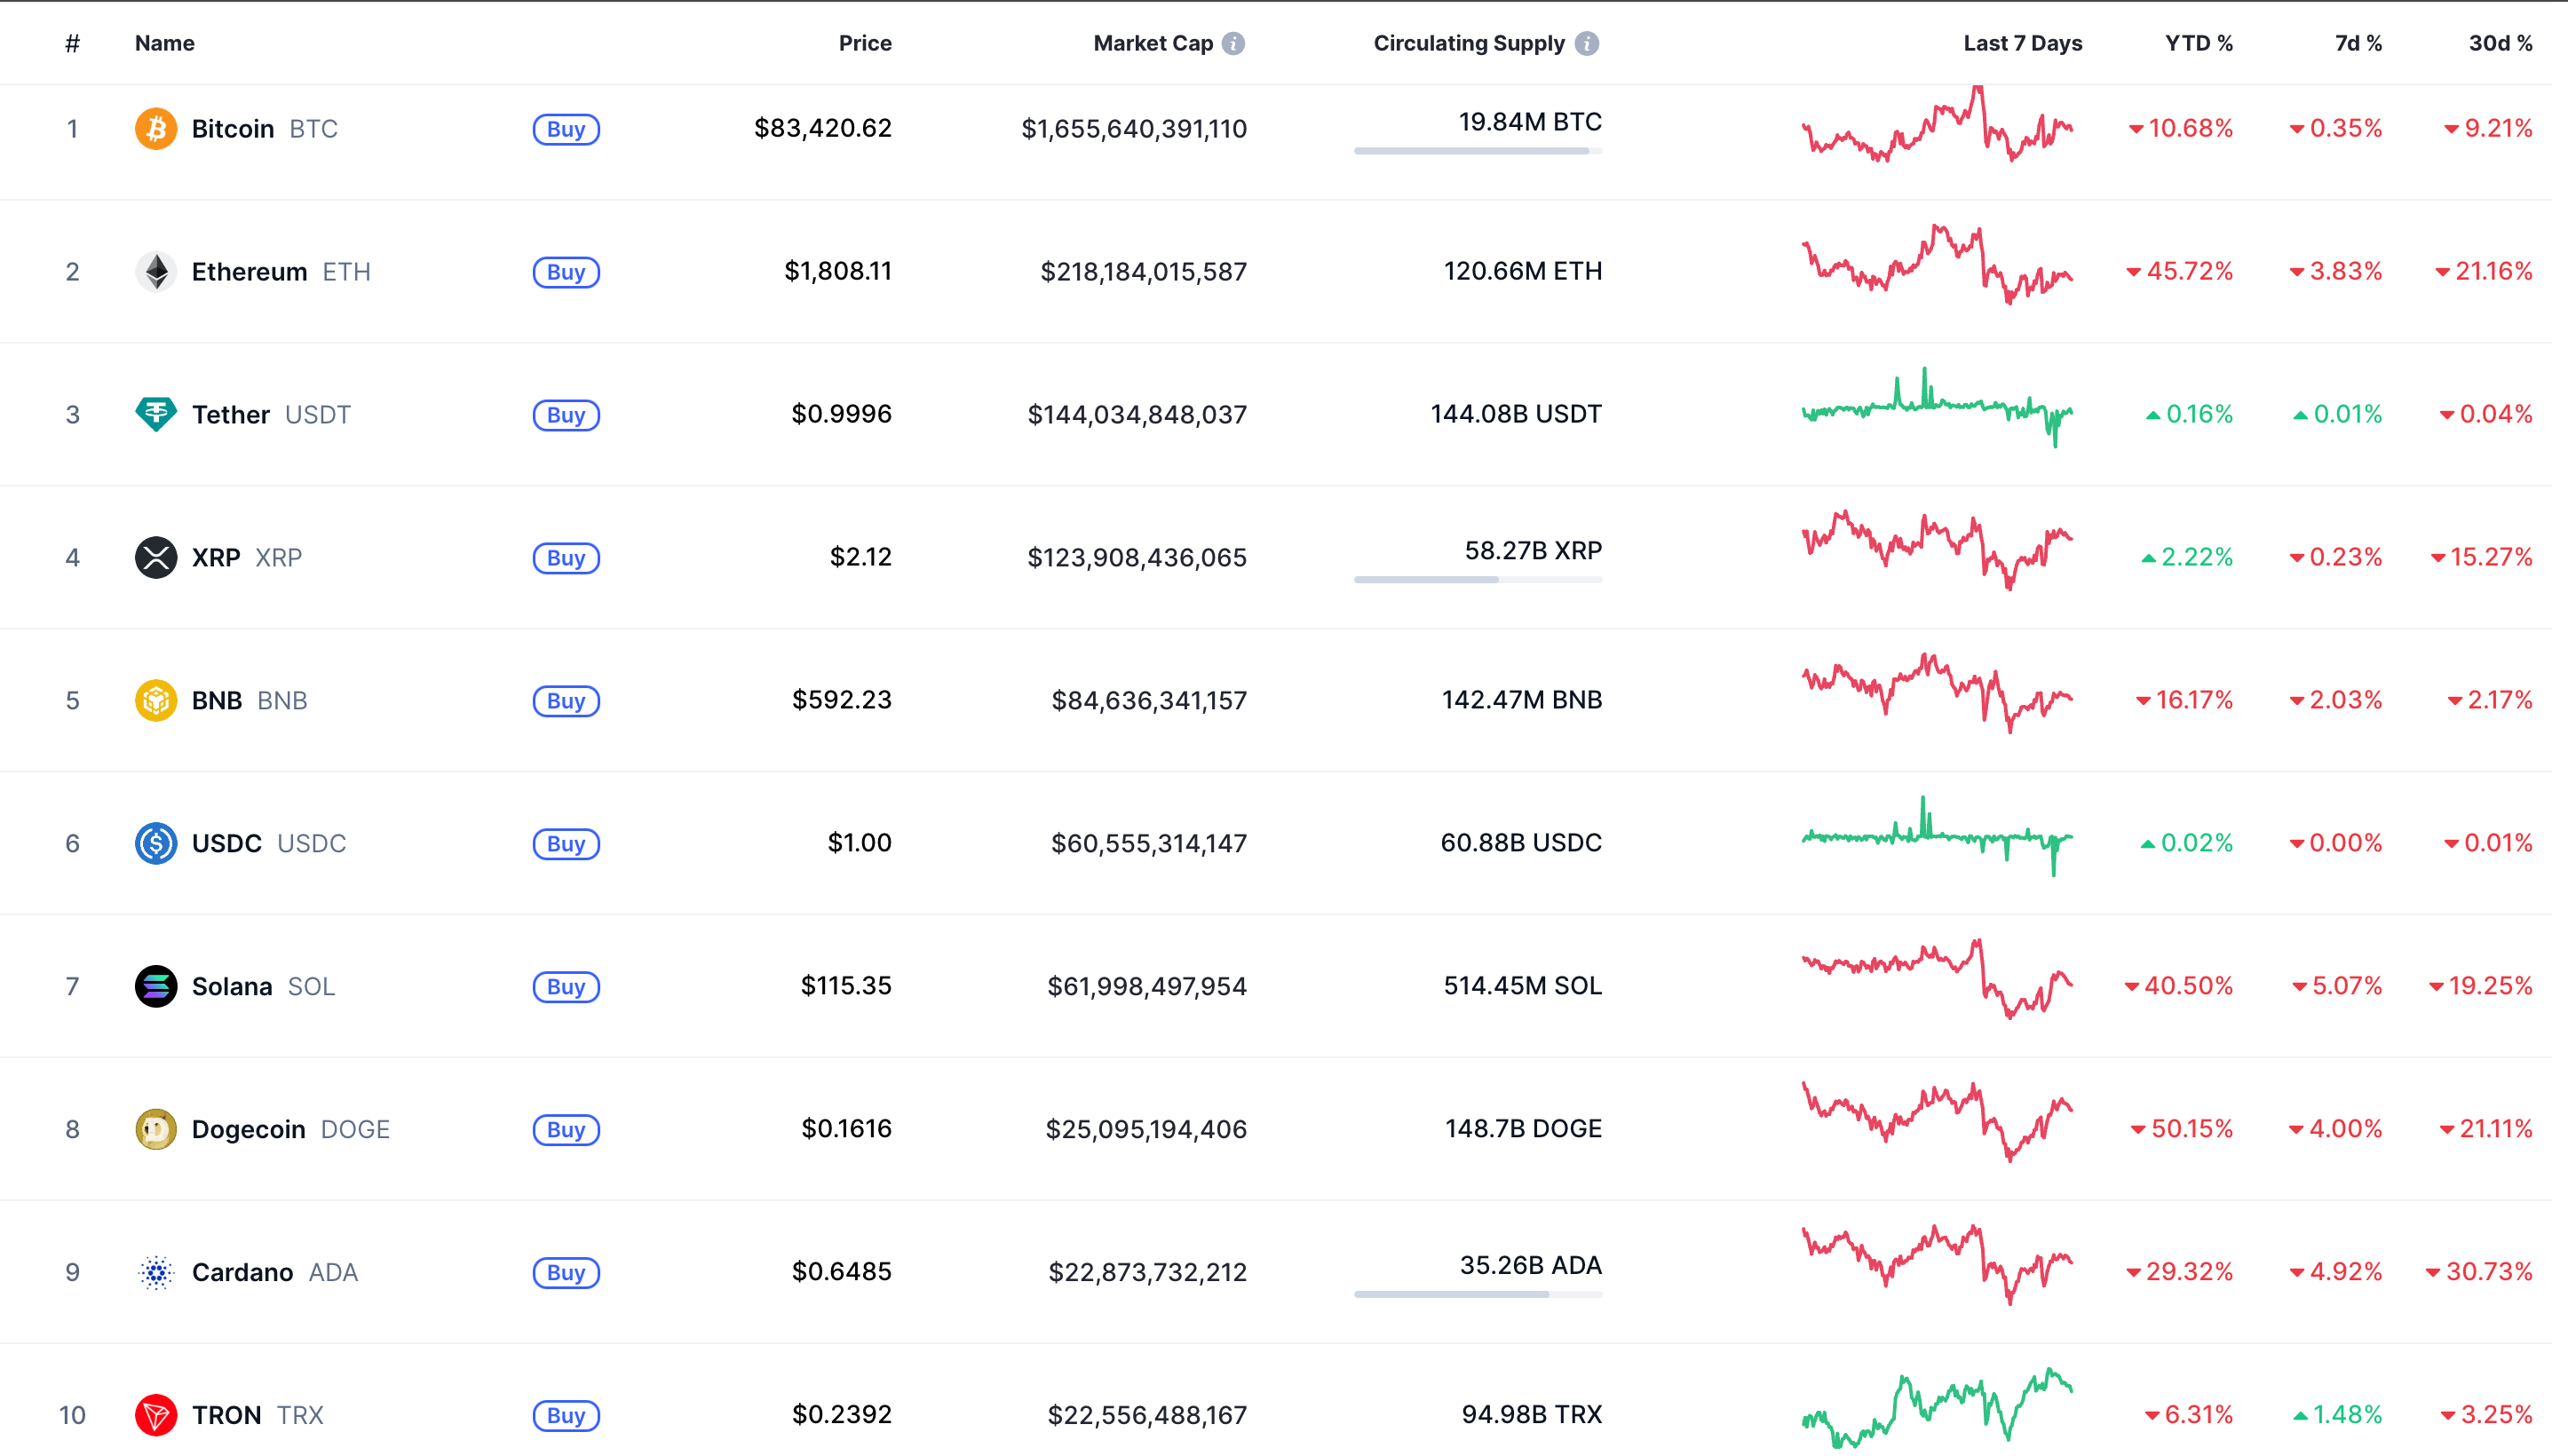
Task: Click Buy next to USDC
Action: point(566,845)
